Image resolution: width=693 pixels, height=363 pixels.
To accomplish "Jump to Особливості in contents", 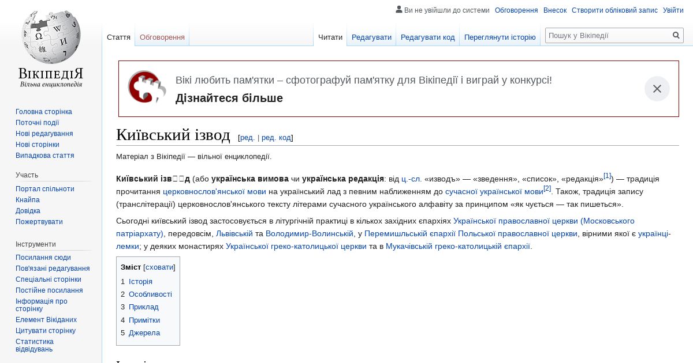I will tap(150, 294).
